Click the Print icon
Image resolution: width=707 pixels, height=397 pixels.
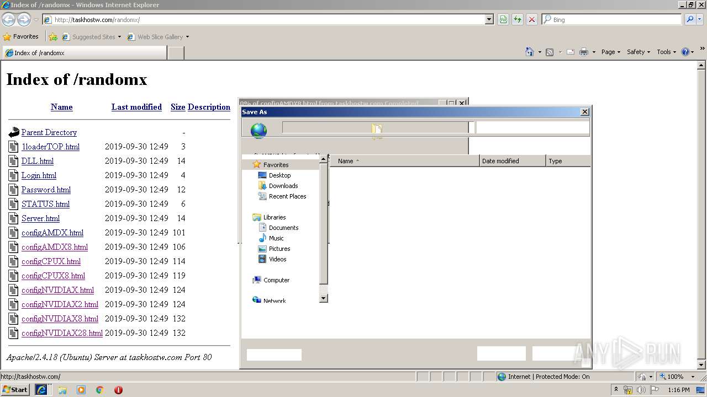pyautogui.click(x=584, y=52)
